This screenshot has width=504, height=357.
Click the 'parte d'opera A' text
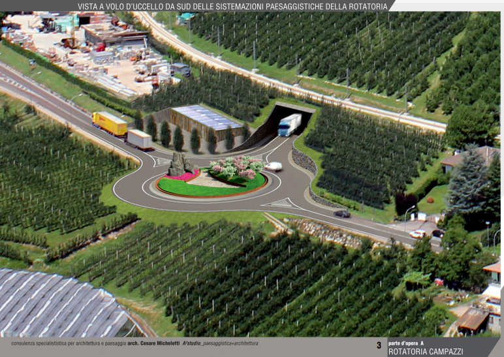pos(406,343)
